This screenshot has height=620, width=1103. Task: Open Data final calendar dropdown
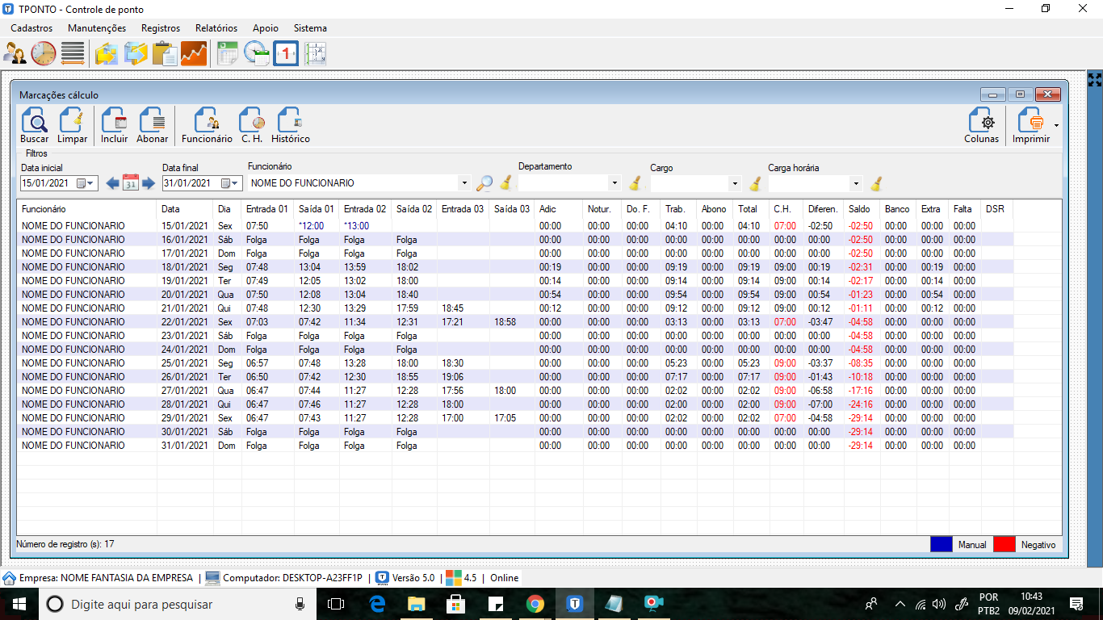coord(230,183)
